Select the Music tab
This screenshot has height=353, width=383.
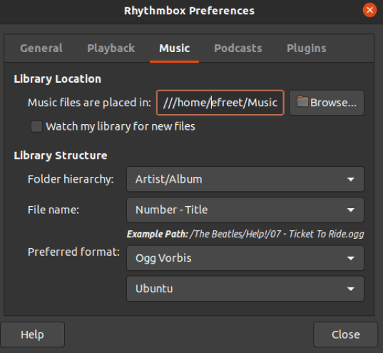(x=175, y=48)
